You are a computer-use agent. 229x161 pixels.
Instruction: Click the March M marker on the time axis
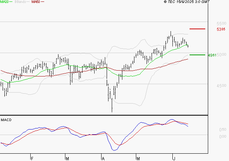click(67, 158)
